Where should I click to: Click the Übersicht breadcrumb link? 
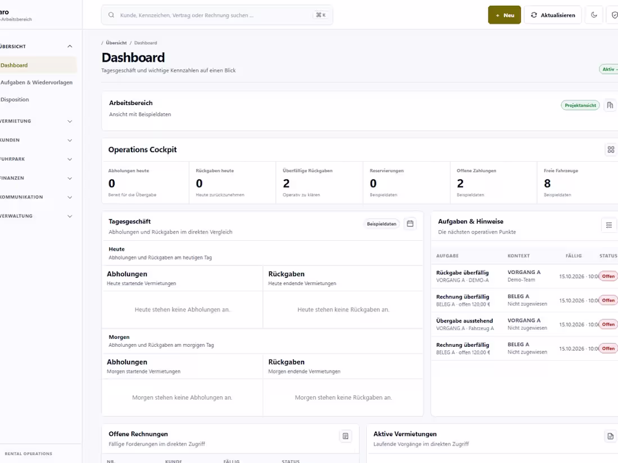116,43
